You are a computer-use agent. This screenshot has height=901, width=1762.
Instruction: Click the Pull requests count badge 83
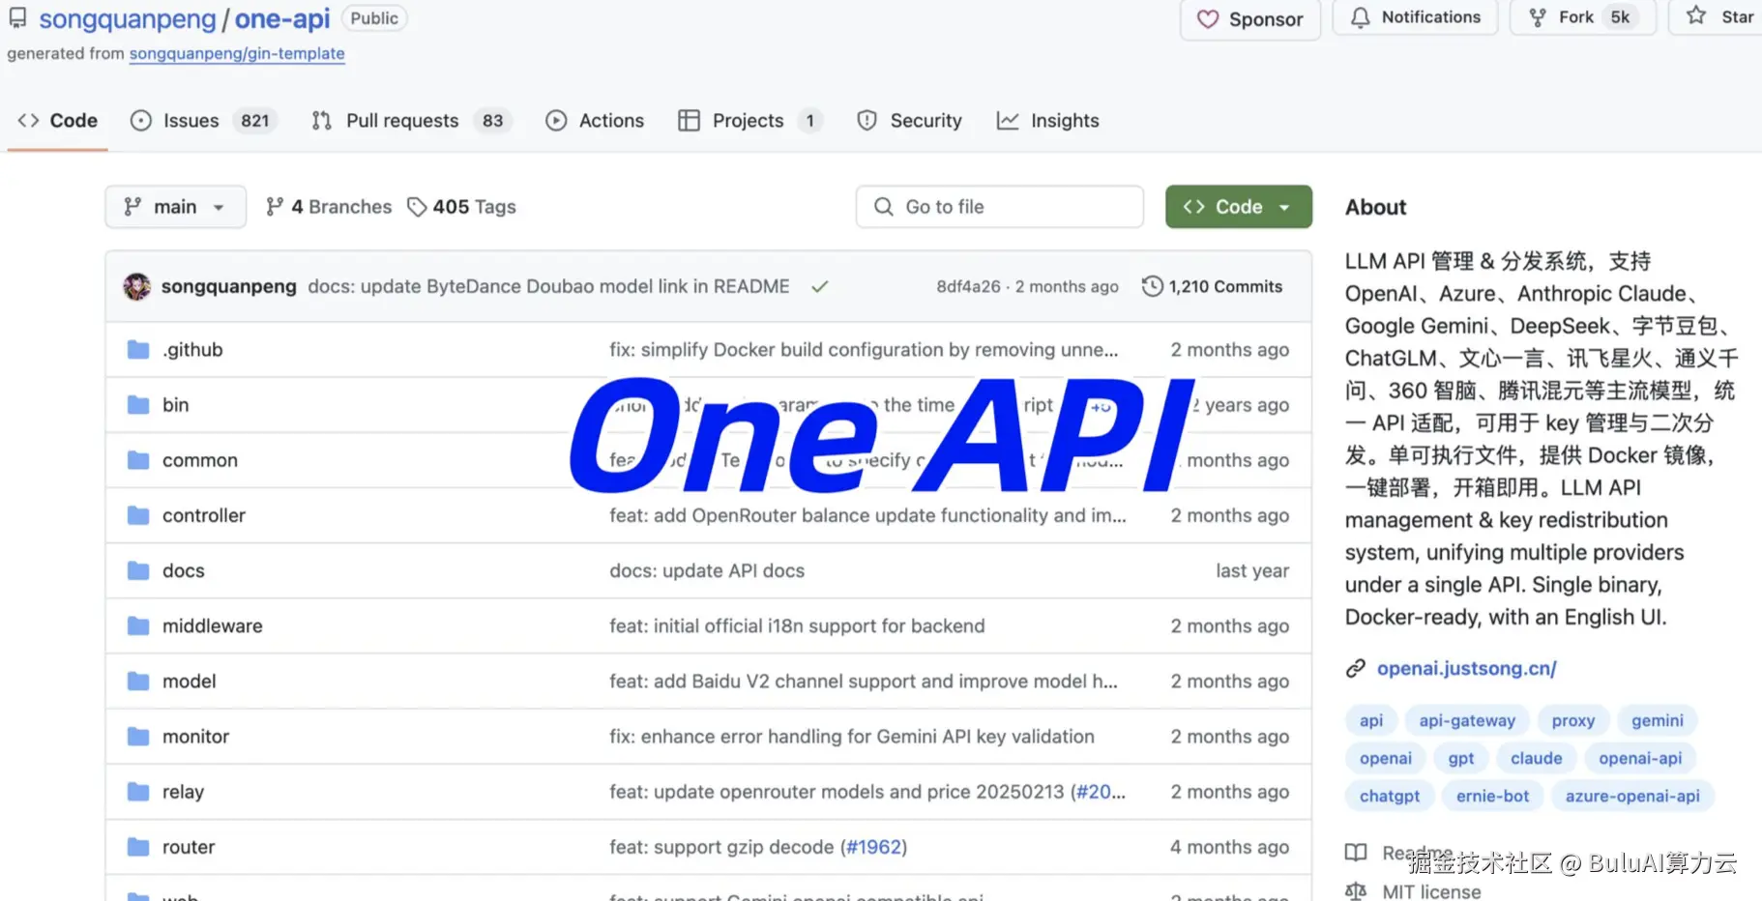[493, 121]
